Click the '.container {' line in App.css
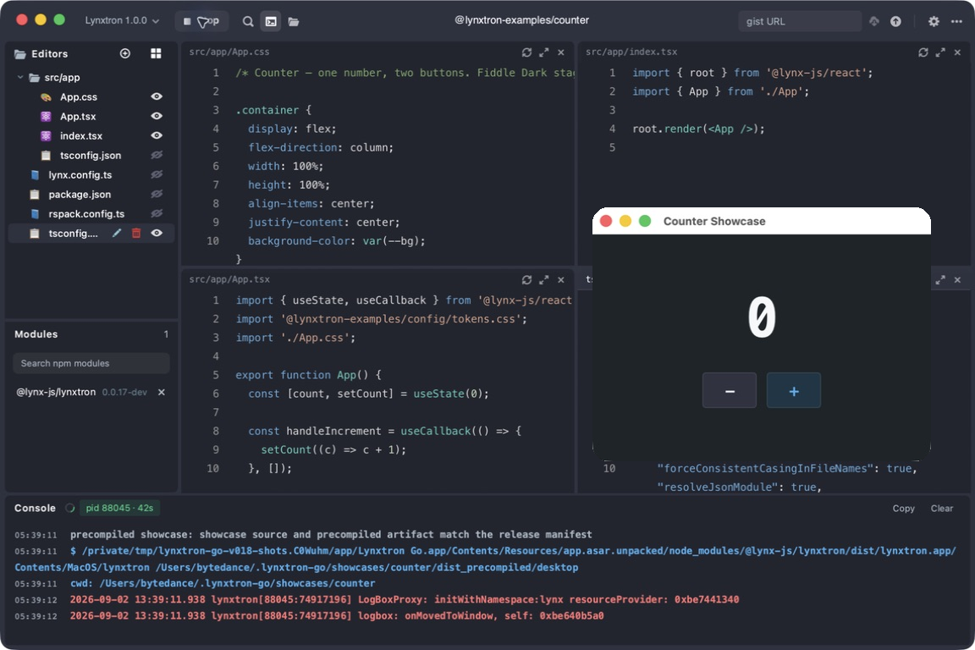The image size is (975, 650). (273, 110)
